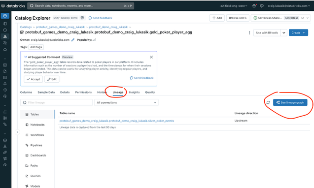Switch to the Insights tab
The height and width of the screenshot is (188, 314).
tap(134, 92)
